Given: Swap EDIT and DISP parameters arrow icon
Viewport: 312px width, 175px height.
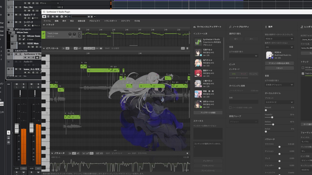Looking at the screenshot, I should tap(129, 153).
